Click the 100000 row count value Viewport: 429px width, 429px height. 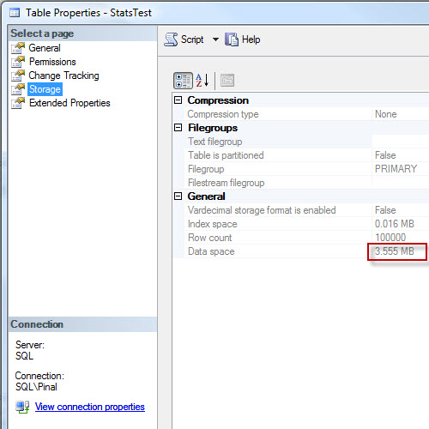coord(390,238)
